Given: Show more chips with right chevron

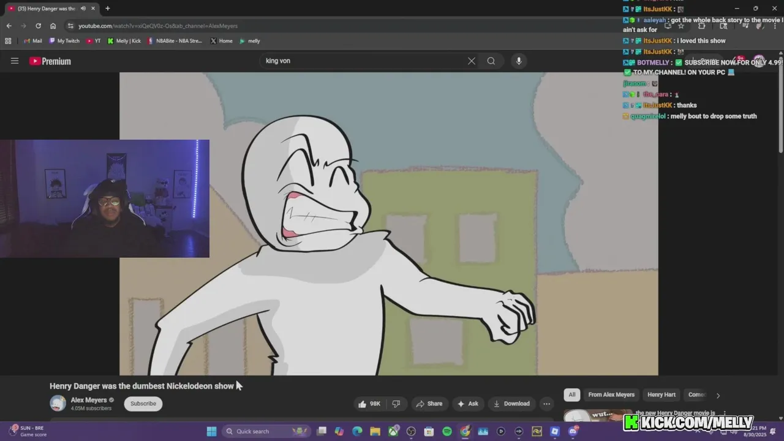Looking at the screenshot, I should coord(718,395).
